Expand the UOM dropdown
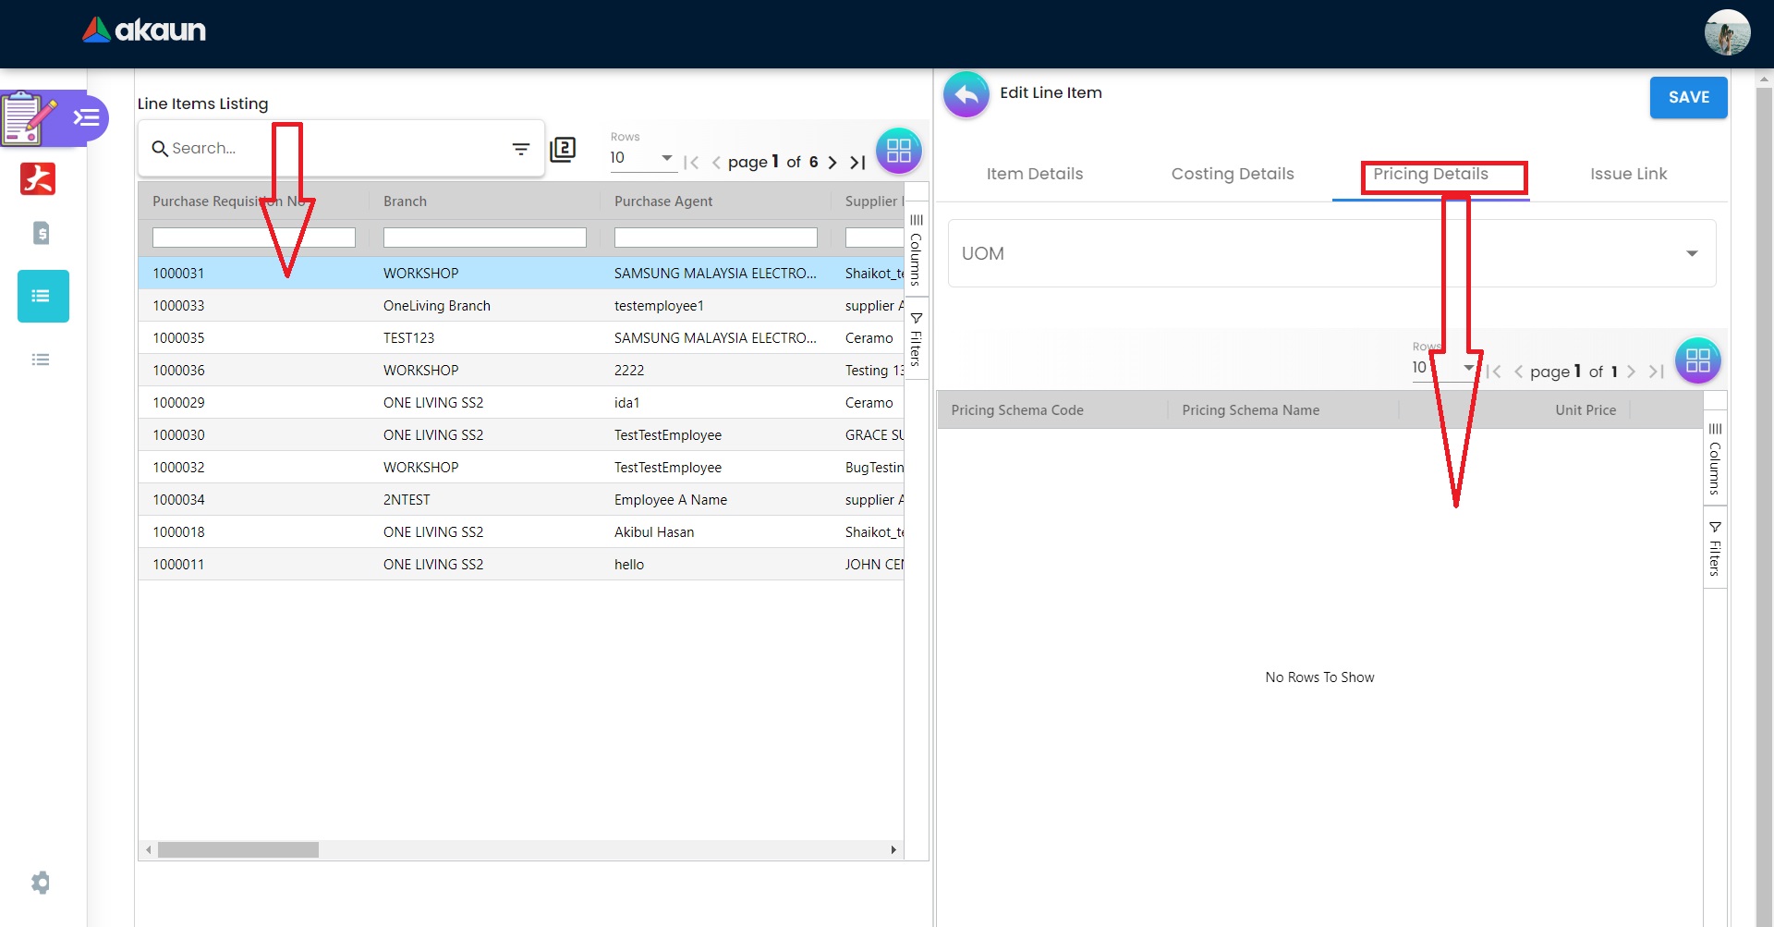This screenshot has width=1774, height=927. point(1691,254)
